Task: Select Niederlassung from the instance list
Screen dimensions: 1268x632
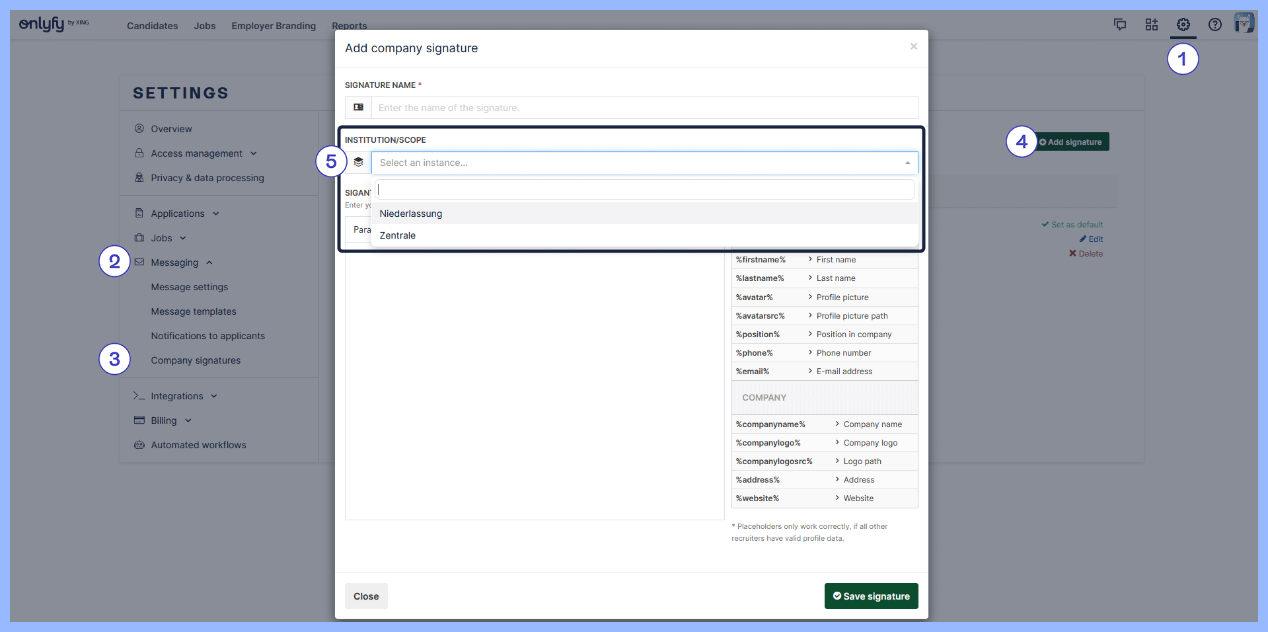Action: coord(410,214)
